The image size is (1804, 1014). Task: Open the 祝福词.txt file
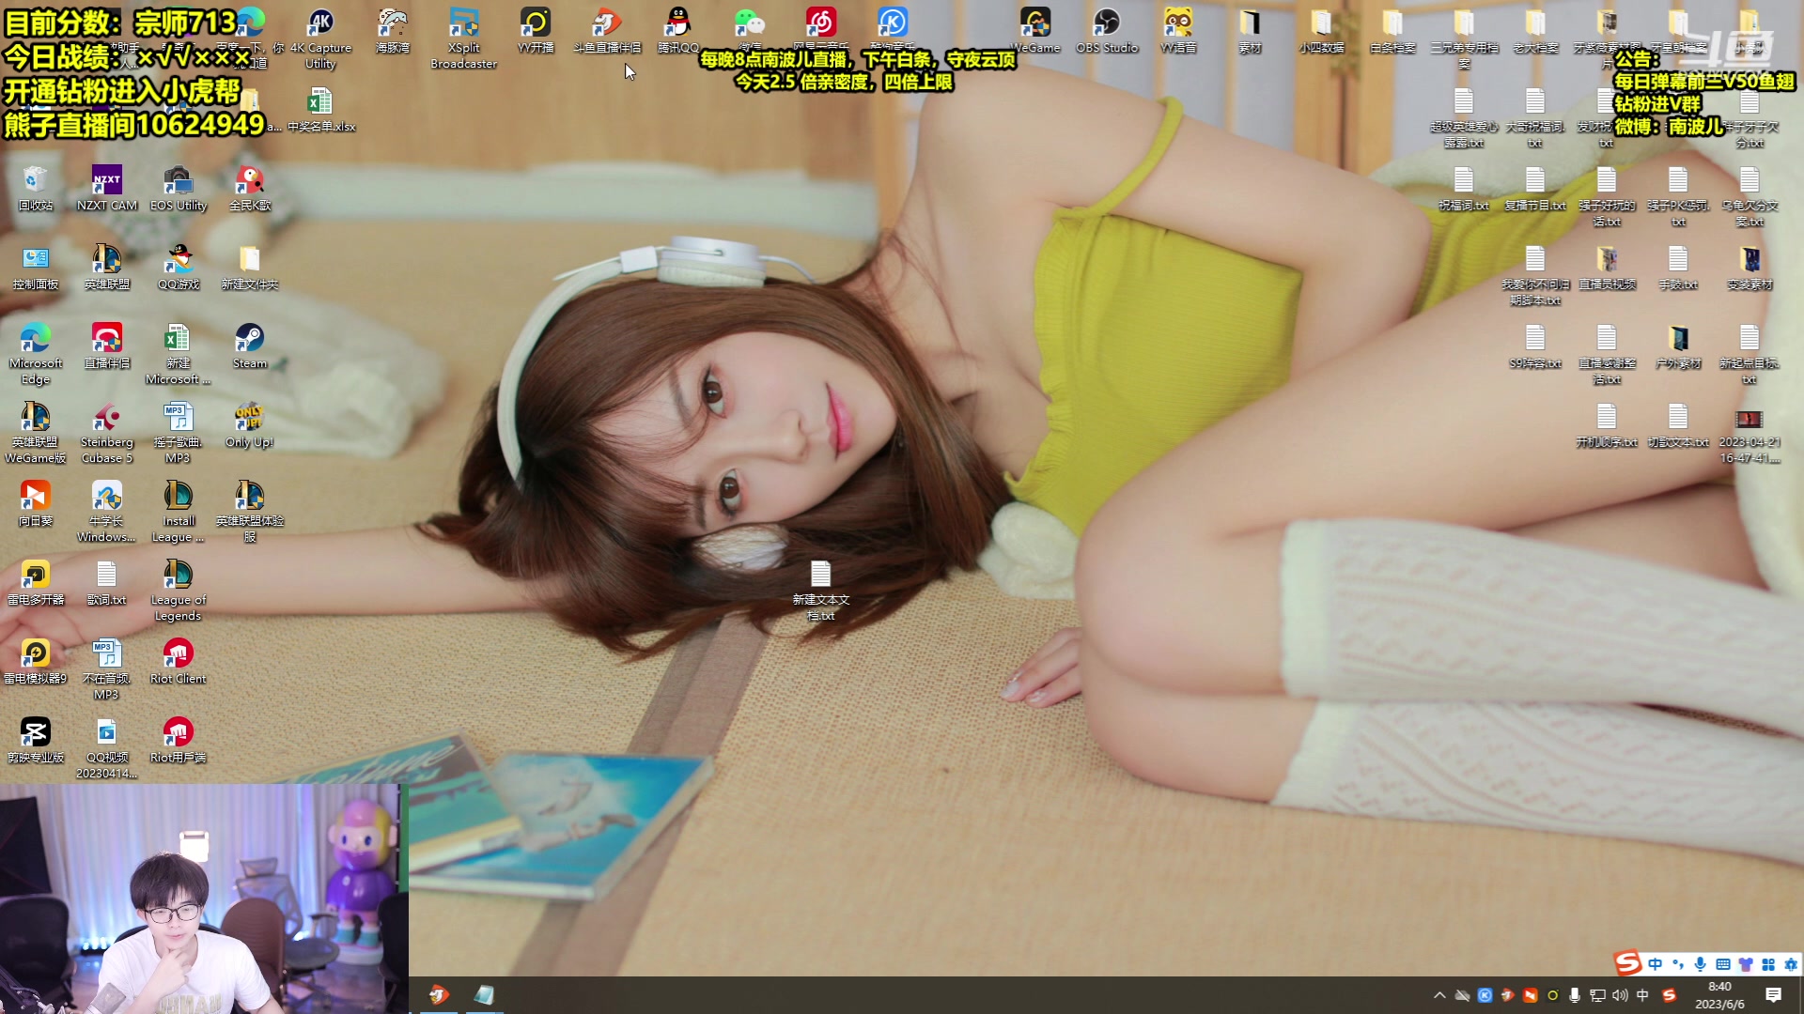coord(1464,188)
